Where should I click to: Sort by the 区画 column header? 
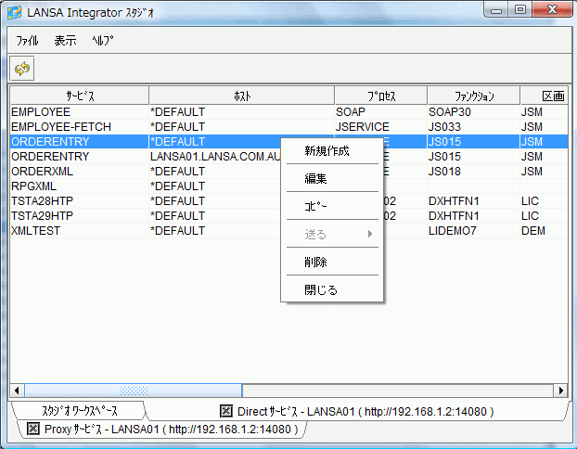pos(545,96)
